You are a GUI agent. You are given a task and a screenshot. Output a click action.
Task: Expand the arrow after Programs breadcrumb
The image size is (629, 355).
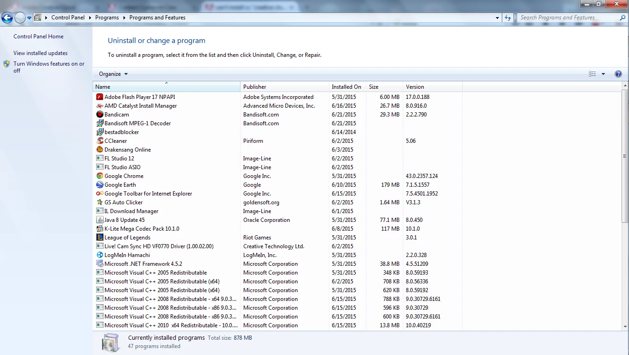pos(124,18)
